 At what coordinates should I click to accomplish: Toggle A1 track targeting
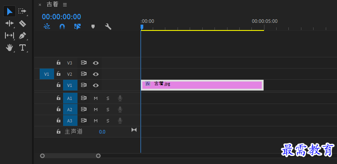point(70,99)
